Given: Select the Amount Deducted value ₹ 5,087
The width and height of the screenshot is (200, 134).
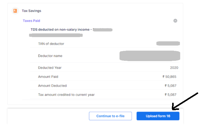Looking at the screenshot, I should pos(170,86).
